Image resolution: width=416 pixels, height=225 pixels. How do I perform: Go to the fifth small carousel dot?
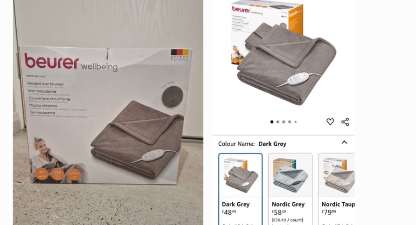click(x=296, y=122)
